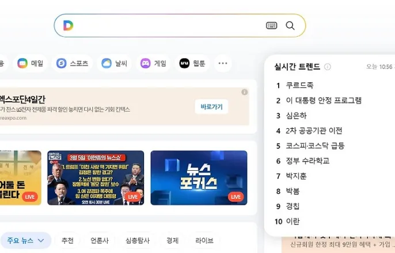The image size is (395, 253).
Task: Play the 뉴스 포커스 live thumbnail
Action: pos(199,178)
